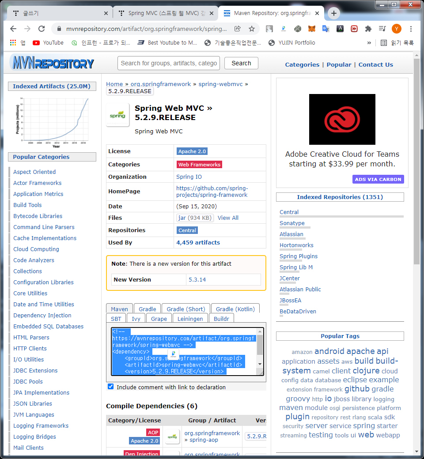Bookmark this page with the star icon

[x=252, y=29]
